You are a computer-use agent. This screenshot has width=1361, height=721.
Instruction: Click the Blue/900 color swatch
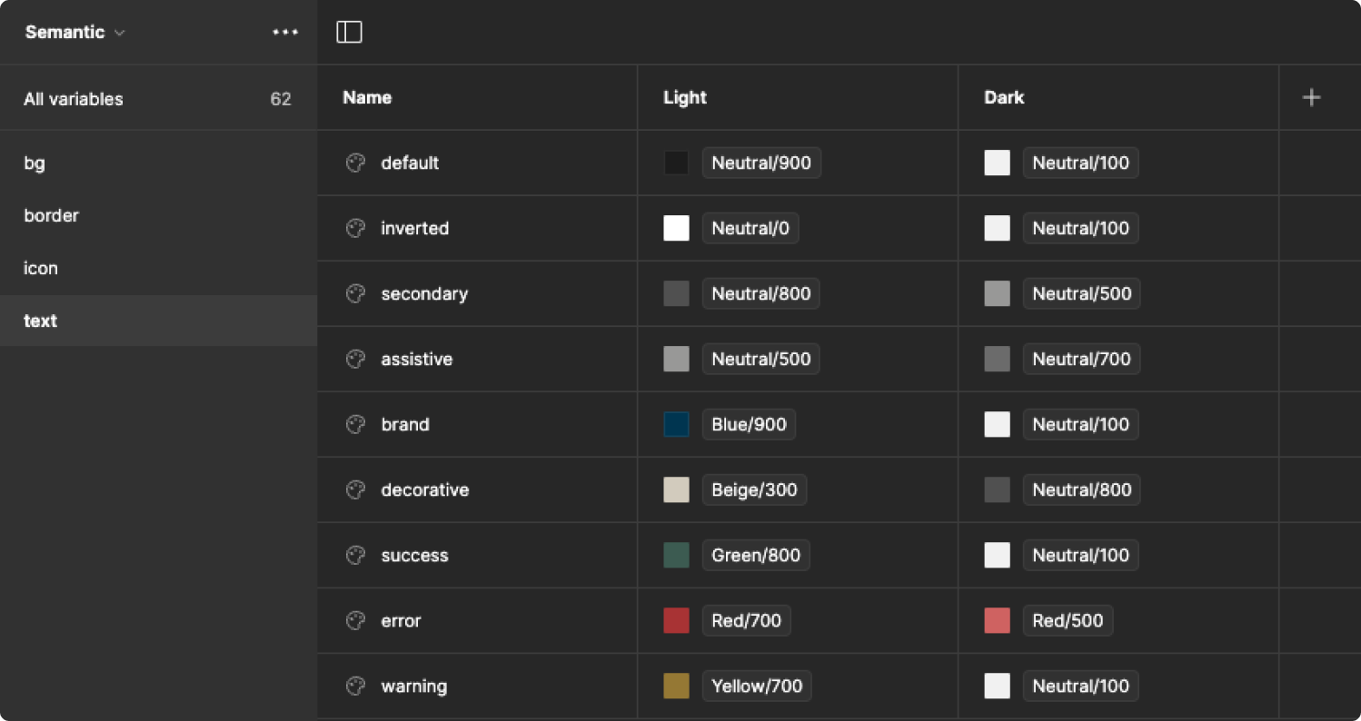point(676,424)
